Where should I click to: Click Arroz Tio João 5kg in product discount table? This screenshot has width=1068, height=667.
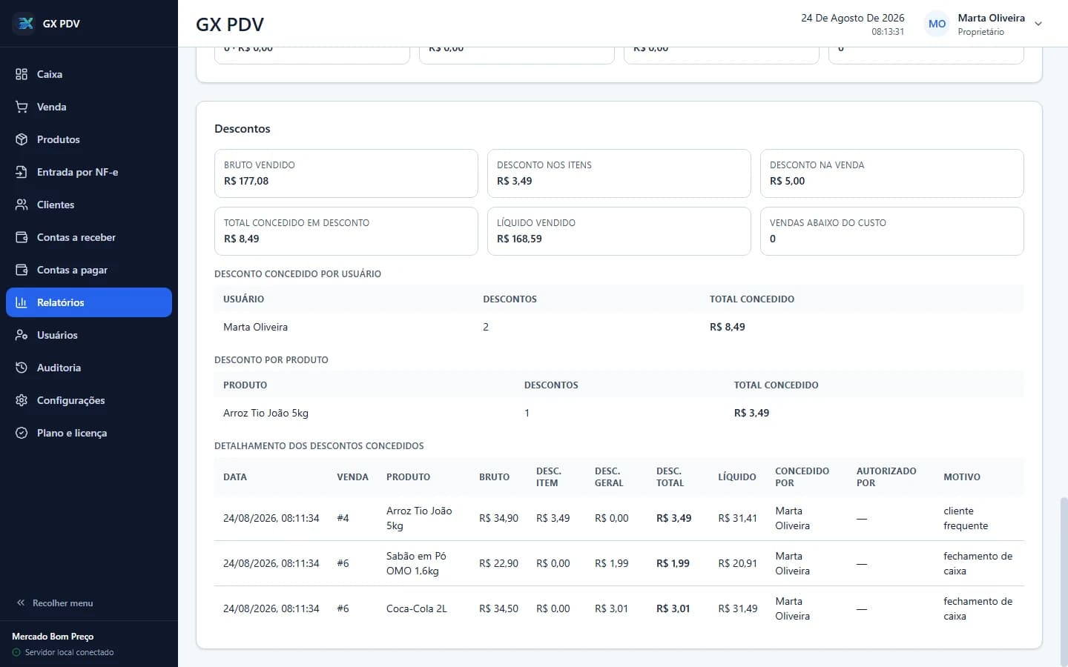[x=266, y=413]
